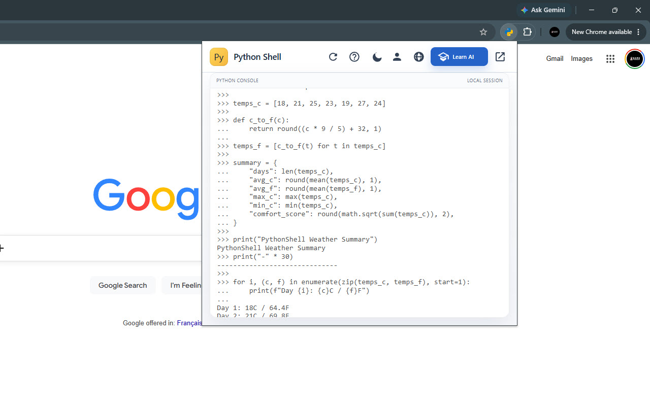Click the Chrome profile avatar in toolbar

click(555, 32)
